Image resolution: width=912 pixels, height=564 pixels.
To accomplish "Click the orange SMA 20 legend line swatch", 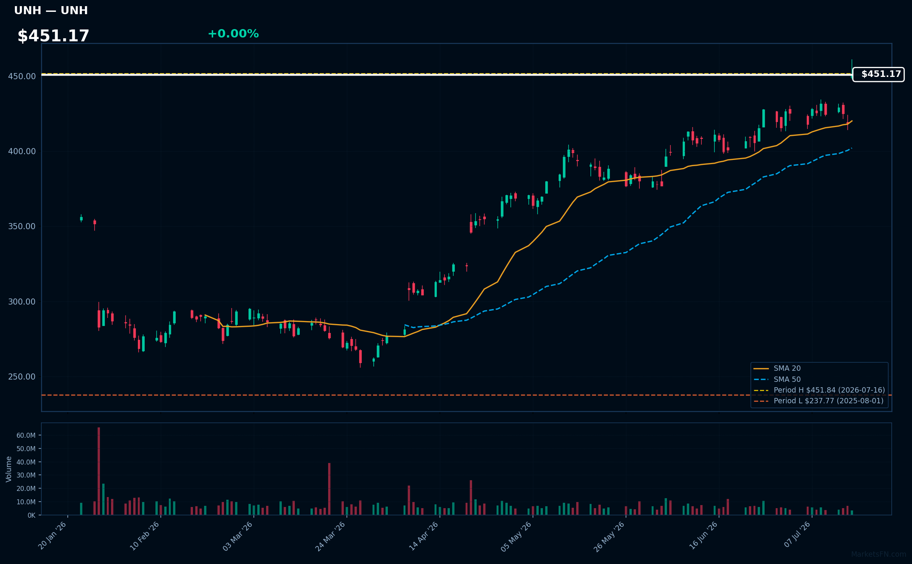I will point(761,369).
